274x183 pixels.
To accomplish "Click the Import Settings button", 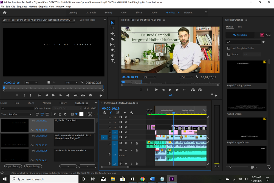I will [x=13, y=166].
